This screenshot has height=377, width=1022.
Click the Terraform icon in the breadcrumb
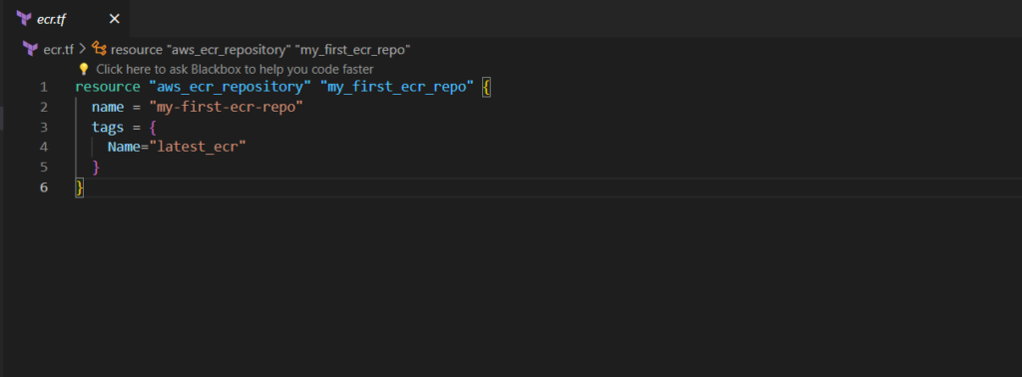[x=30, y=49]
